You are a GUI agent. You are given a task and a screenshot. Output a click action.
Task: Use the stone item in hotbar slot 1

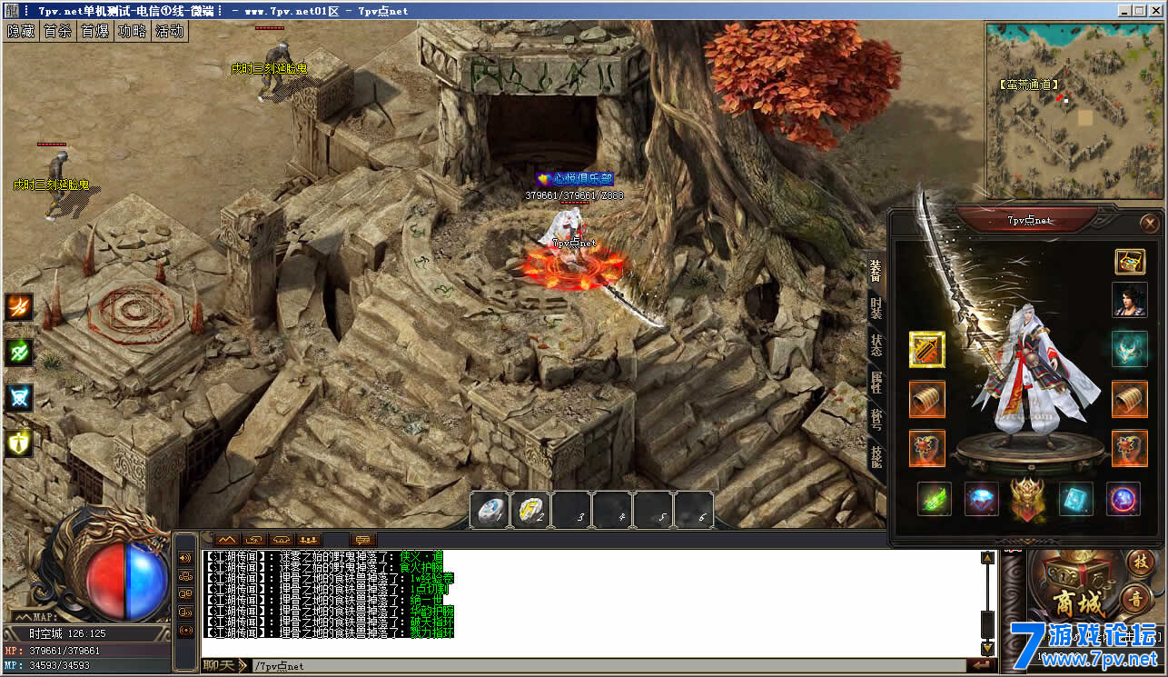tap(490, 510)
